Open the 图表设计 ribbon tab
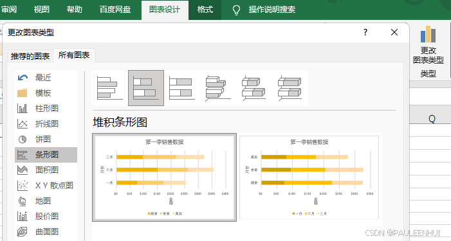The width and height of the screenshot is (451, 241). pos(165,10)
